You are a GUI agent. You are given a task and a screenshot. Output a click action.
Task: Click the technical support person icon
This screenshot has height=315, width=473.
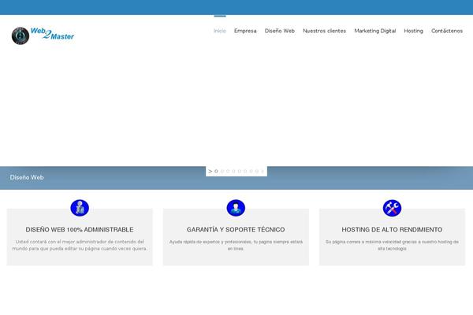236,208
